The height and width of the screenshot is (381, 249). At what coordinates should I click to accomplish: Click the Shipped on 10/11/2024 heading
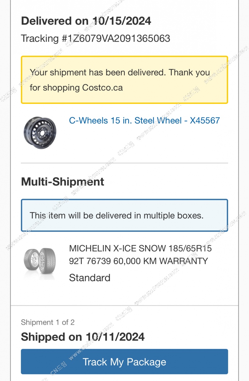tap(83, 337)
